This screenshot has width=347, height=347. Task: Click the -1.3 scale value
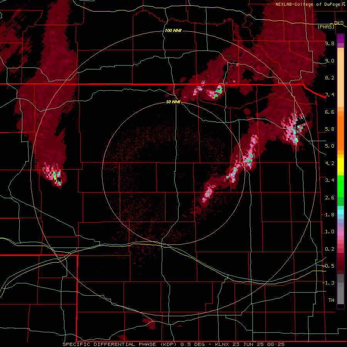pyautogui.click(x=328, y=283)
